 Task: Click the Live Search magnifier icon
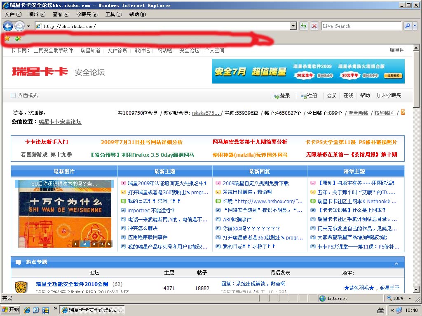click(408, 26)
